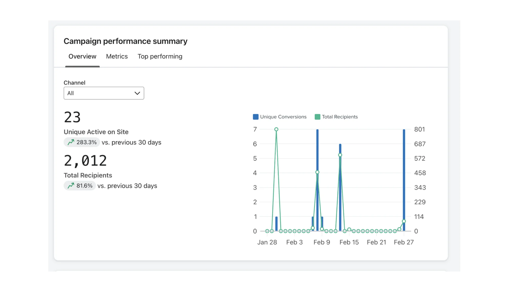
Task: Click the chevron arrow in Channel dropdown
Action: click(x=137, y=93)
